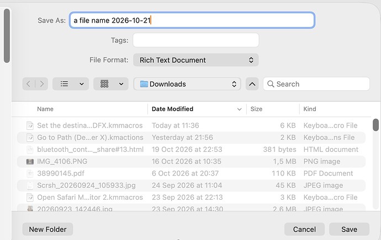Sort by the Date Modified column header

click(172, 109)
